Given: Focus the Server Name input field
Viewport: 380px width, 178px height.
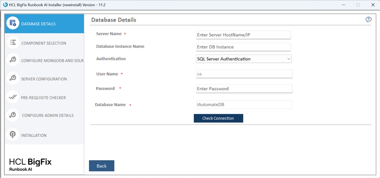Looking at the screenshot, I should point(243,35).
